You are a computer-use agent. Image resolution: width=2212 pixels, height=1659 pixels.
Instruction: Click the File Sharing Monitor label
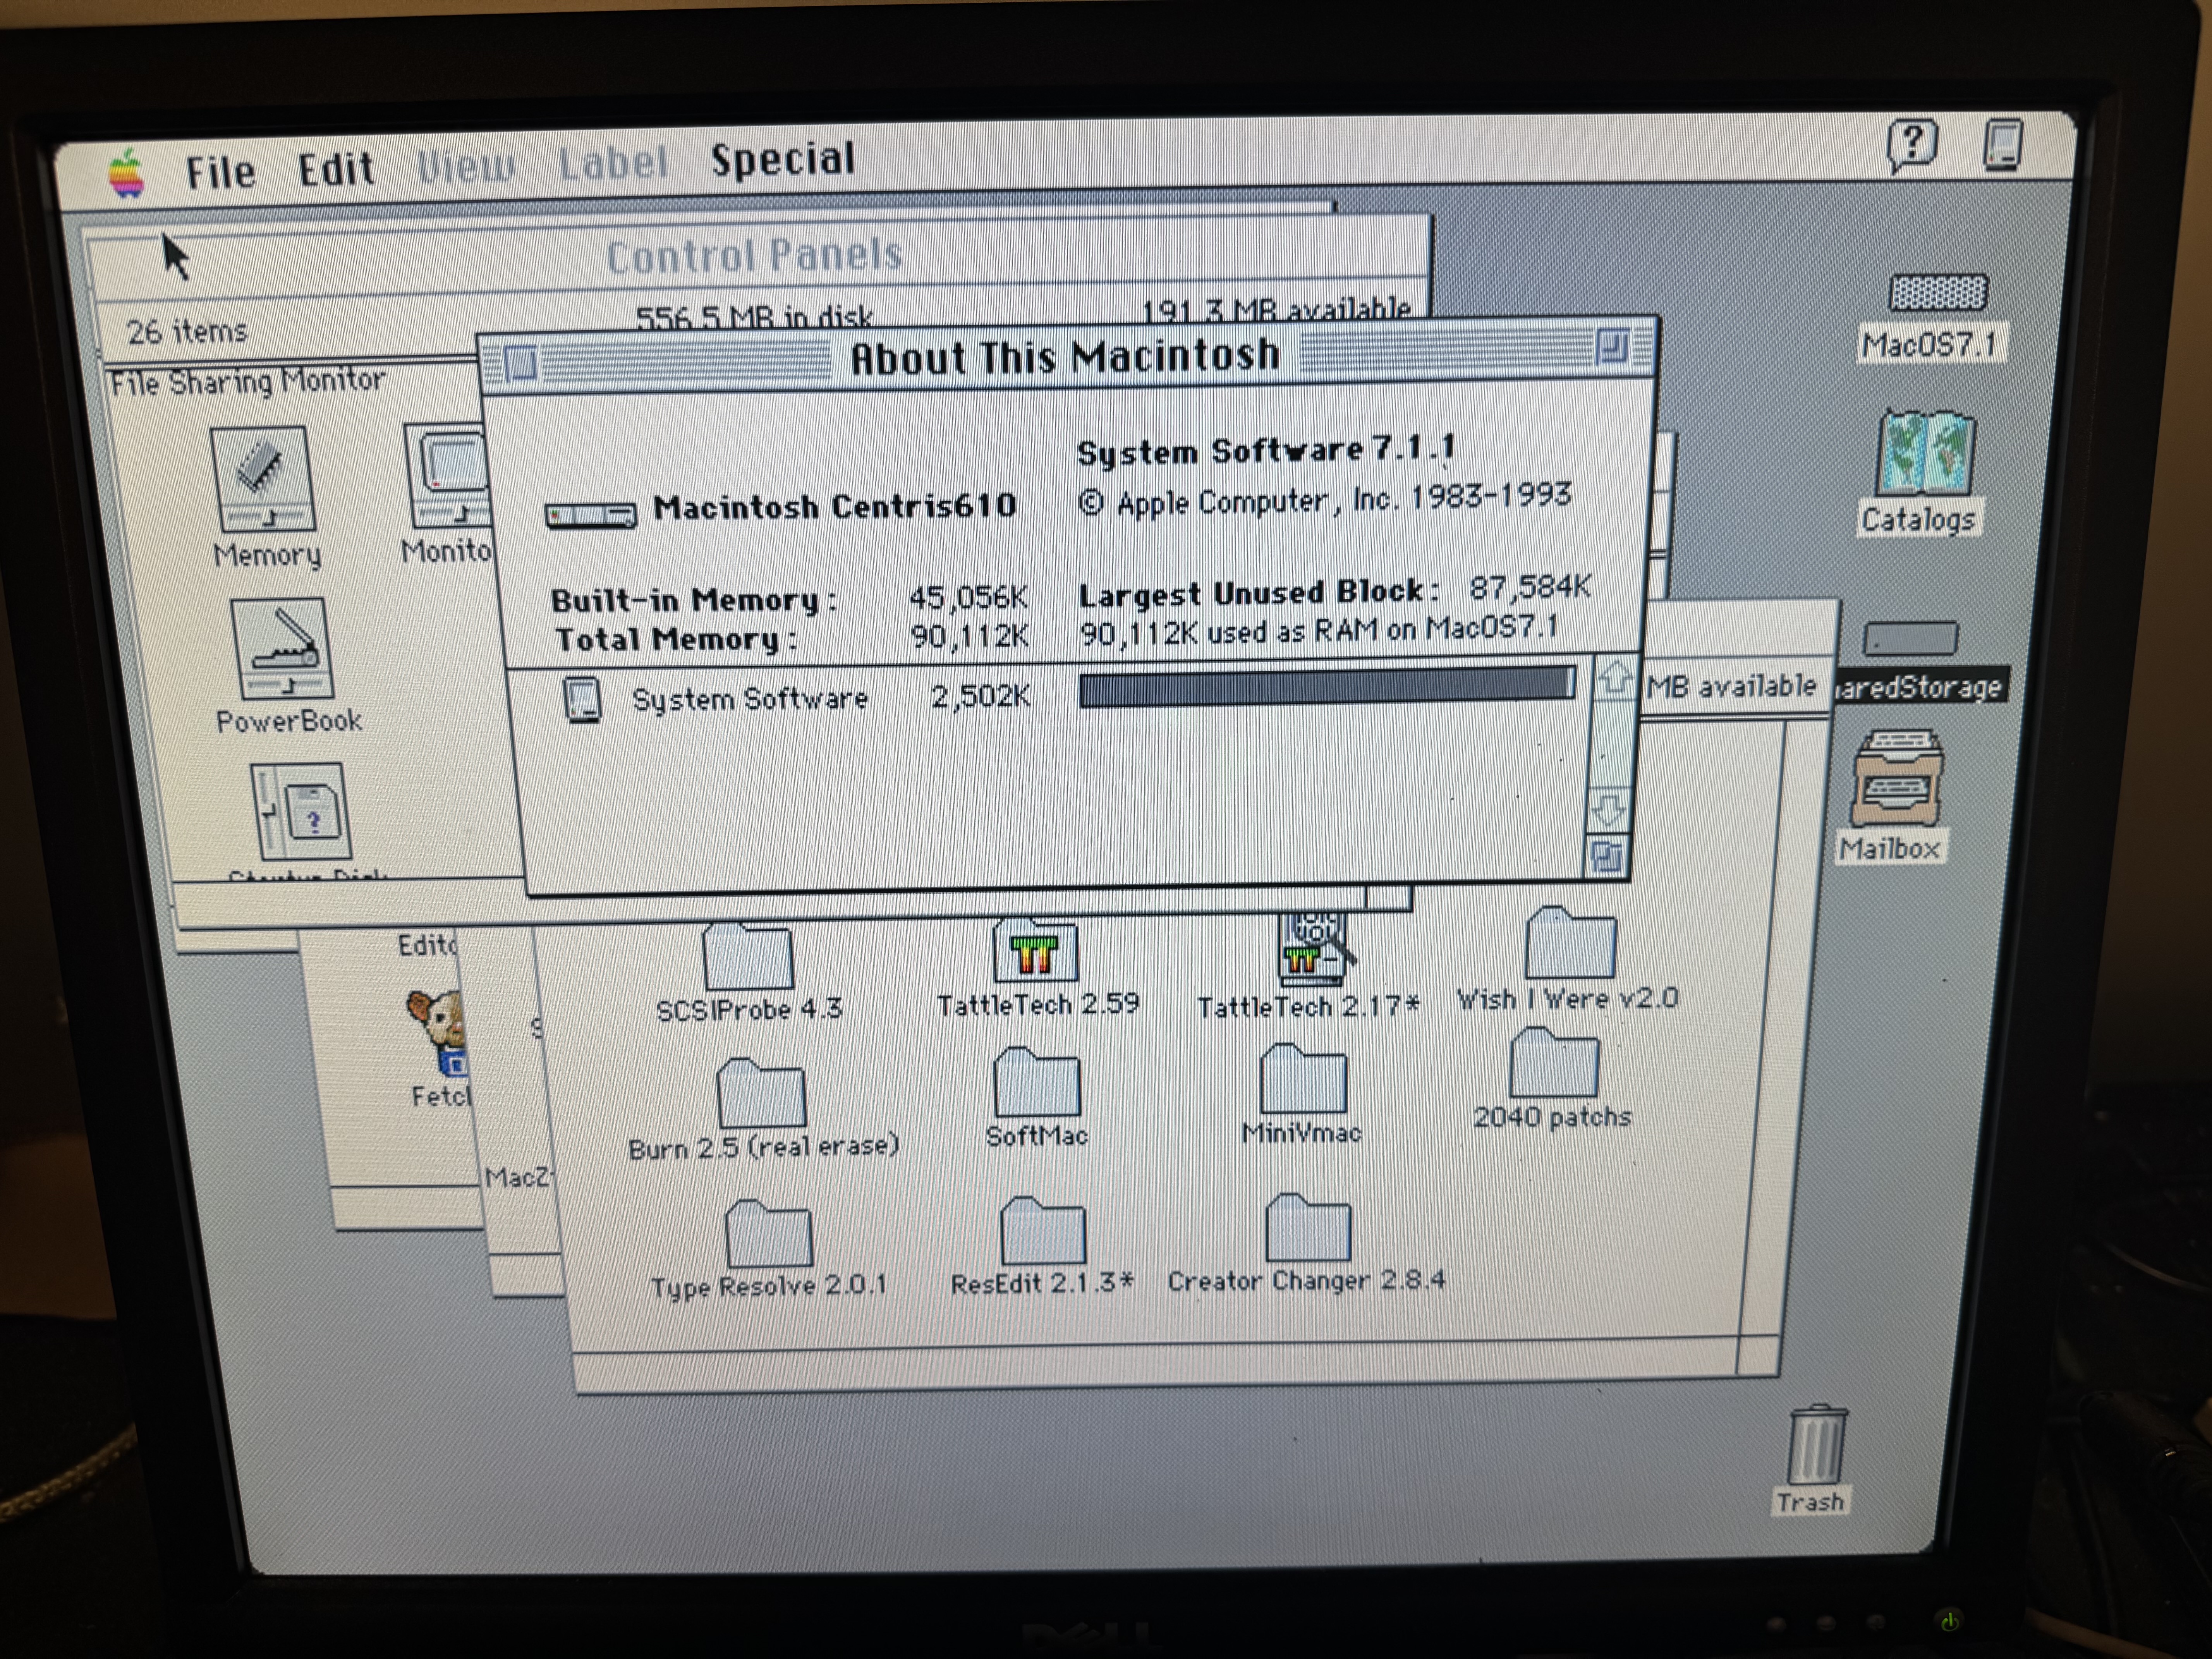point(247,381)
